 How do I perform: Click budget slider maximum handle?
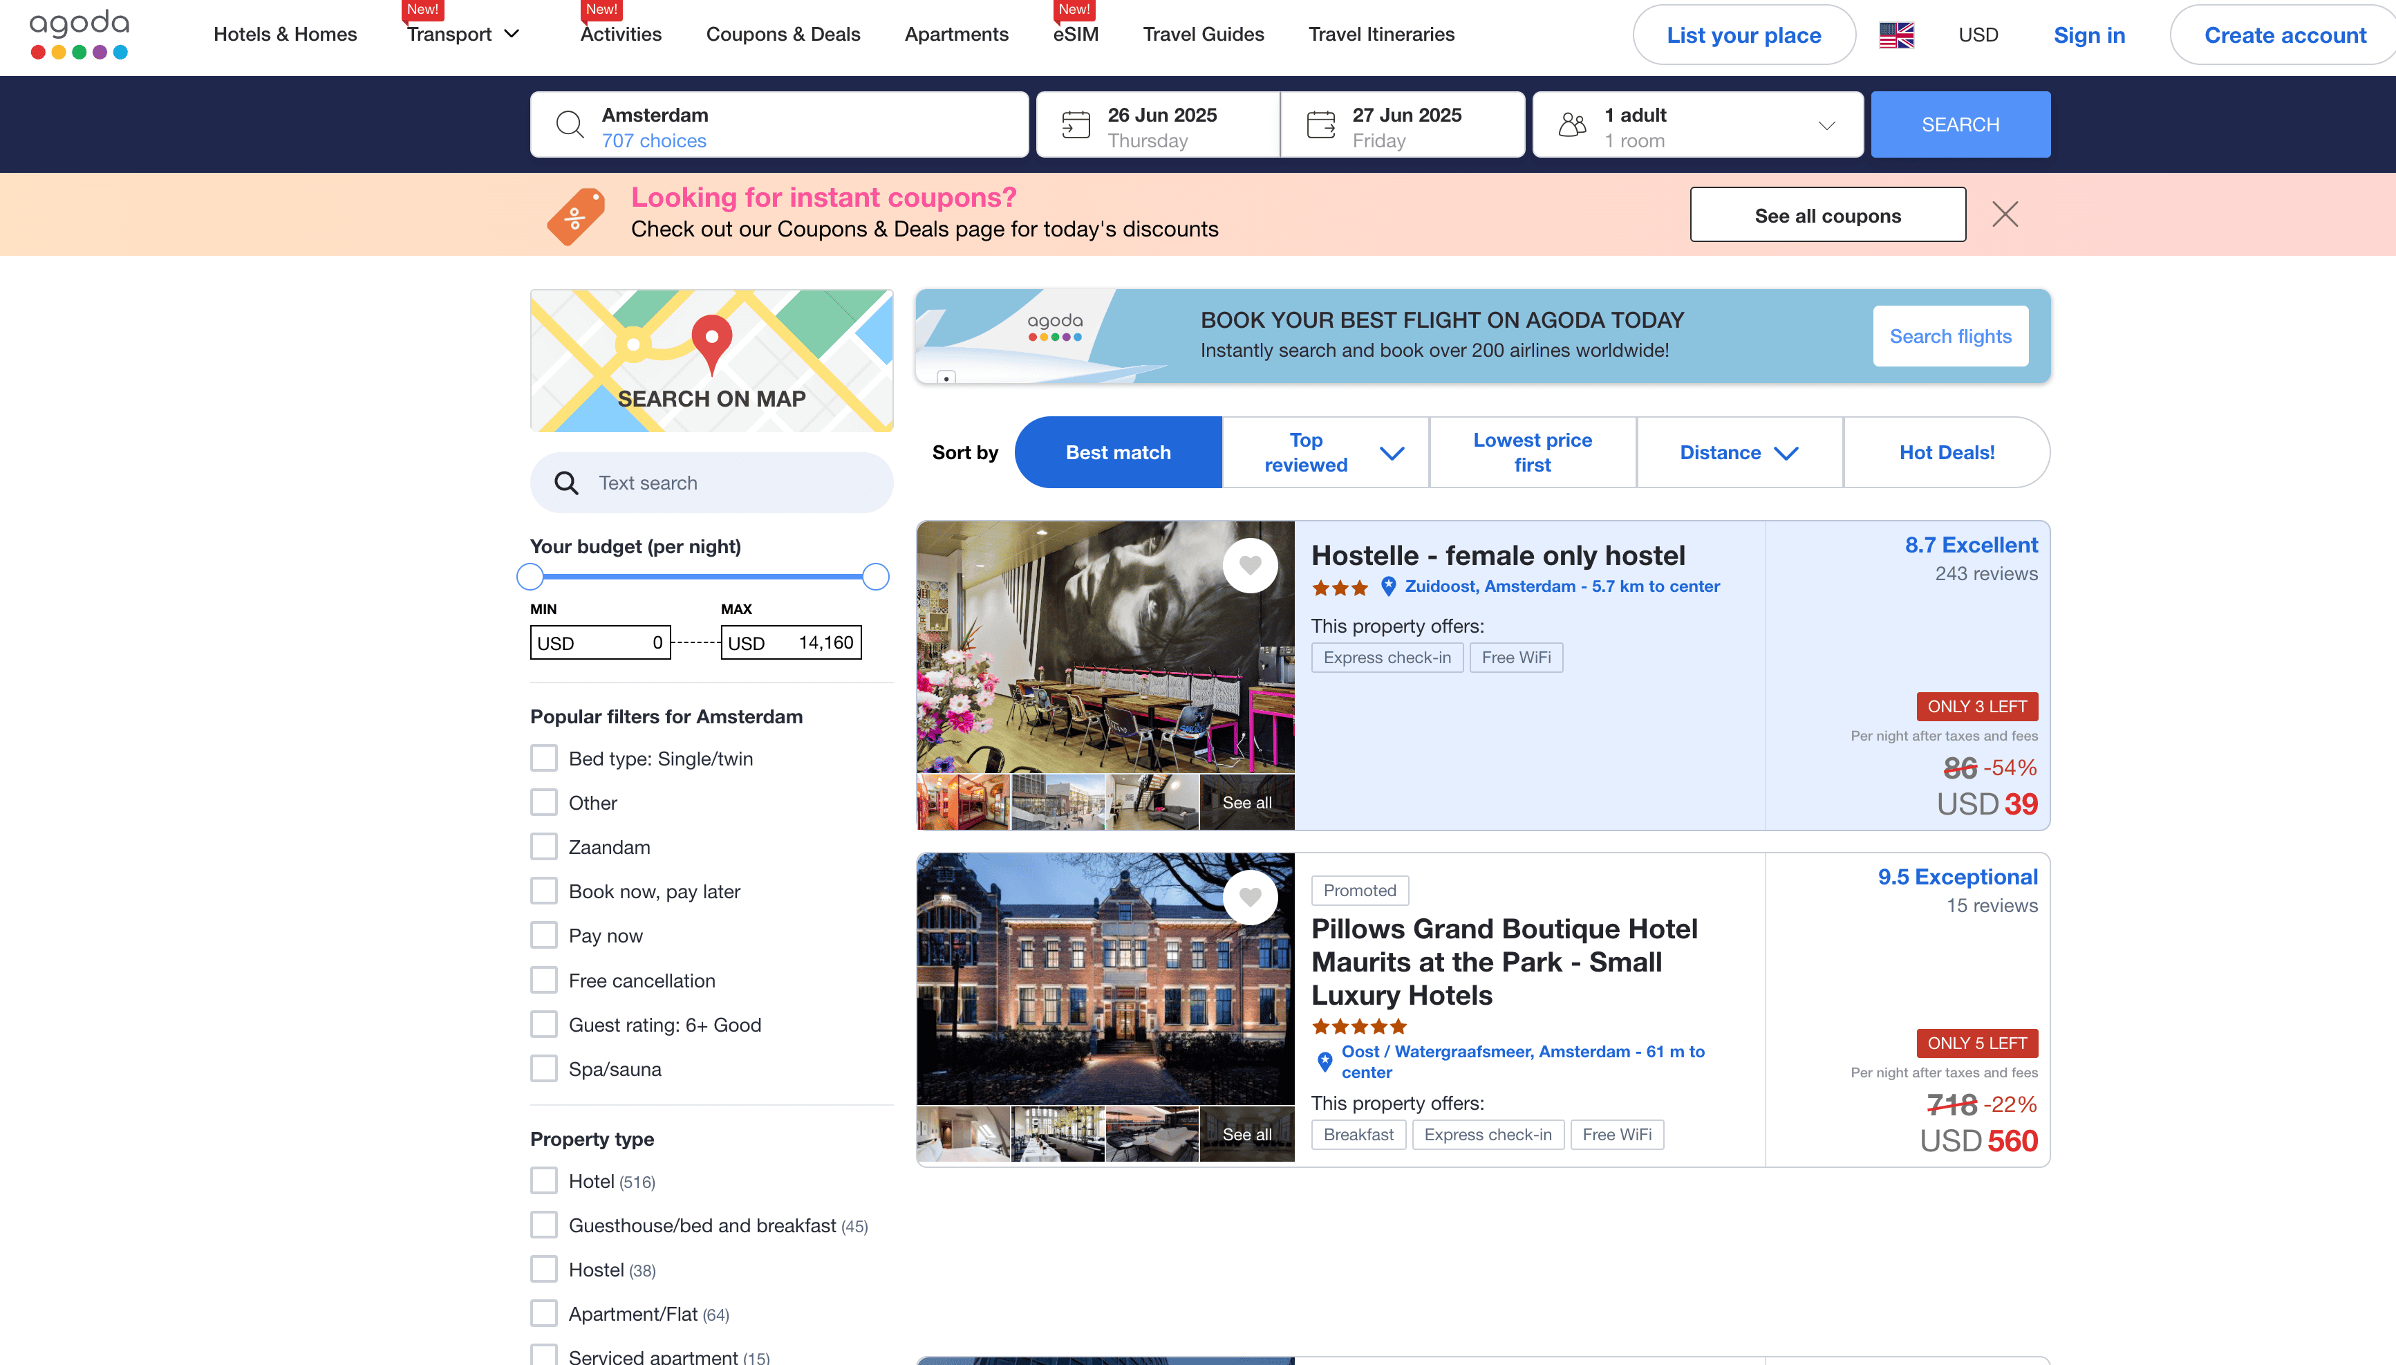click(x=875, y=577)
